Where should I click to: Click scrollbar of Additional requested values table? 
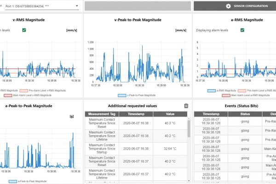(x=188, y=129)
